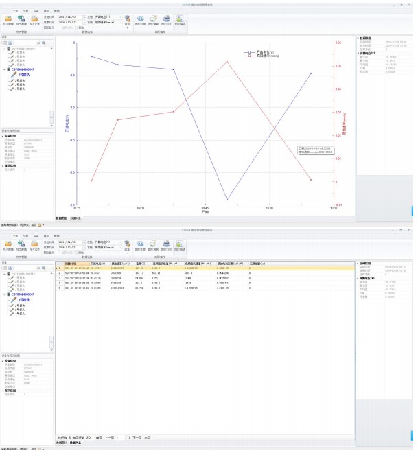Click the chart export icon in top ribbon

pyautogui.click(x=180, y=19)
